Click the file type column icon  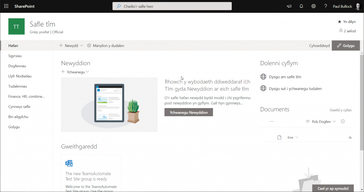tap(279, 137)
